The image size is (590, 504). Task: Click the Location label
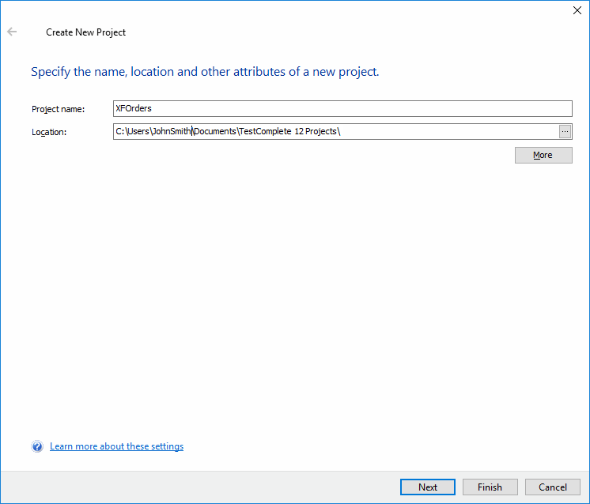(49, 132)
